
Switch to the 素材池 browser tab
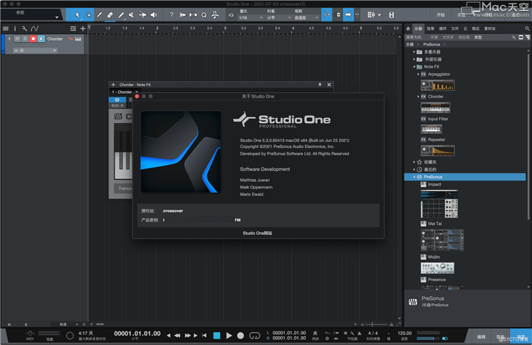click(490, 29)
